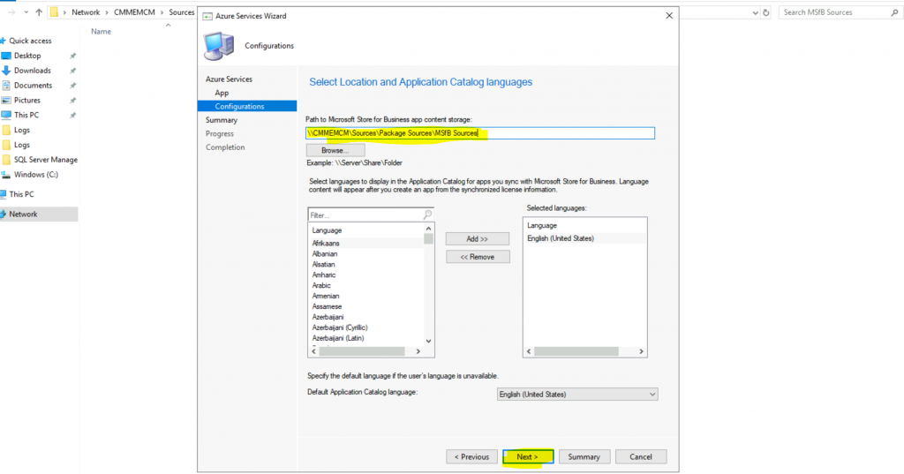Click CMMEMCM in Explorer address breadcrumb
This screenshot has width=904, height=474.
coord(134,12)
